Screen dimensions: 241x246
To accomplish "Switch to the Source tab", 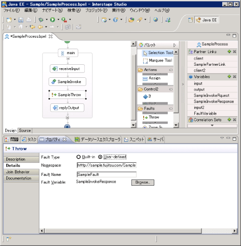I will click(25, 130).
